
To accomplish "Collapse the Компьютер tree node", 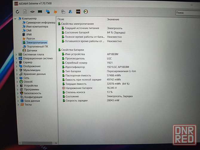I will (x=16, y=19).
